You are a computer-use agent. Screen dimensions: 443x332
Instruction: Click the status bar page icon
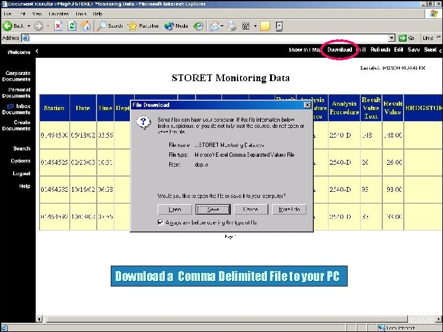click(4, 328)
